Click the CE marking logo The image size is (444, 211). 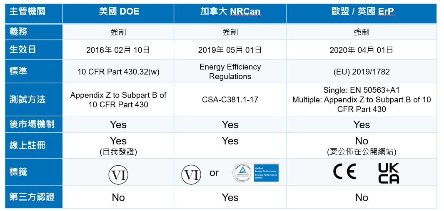tap(344, 172)
